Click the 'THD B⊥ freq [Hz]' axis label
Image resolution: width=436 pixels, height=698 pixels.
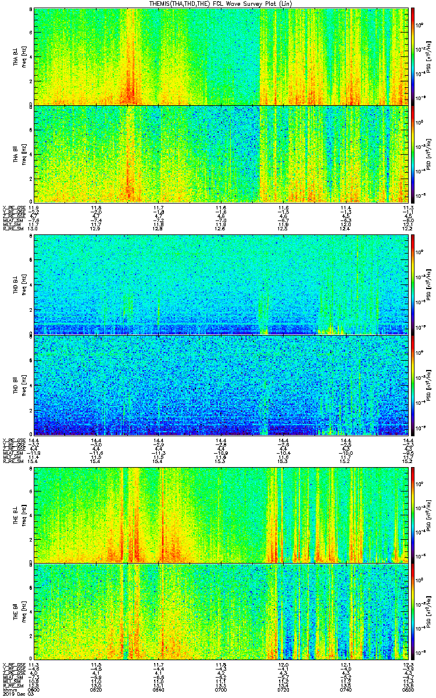click(x=19, y=284)
